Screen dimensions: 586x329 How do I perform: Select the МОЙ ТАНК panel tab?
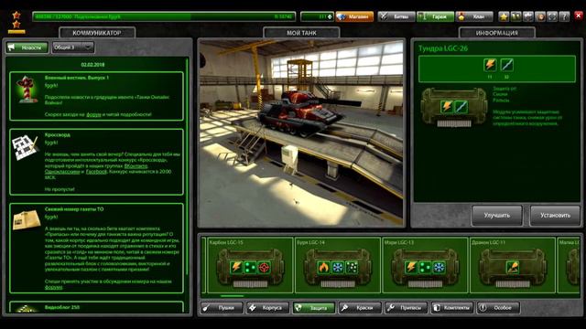pyautogui.click(x=301, y=33)
